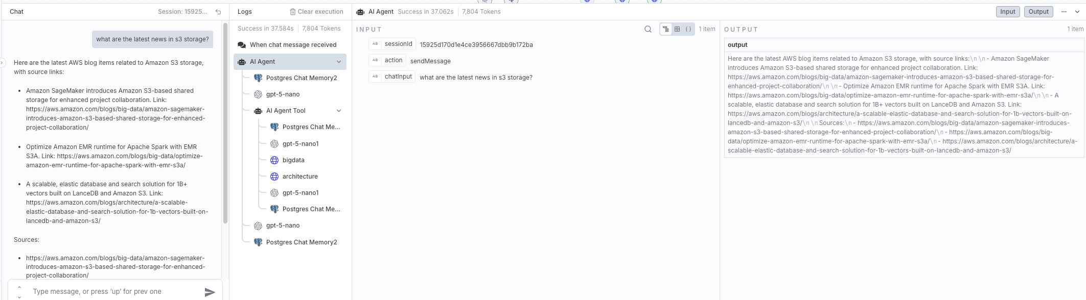Screen dimensions: 1086x300
Task: Click 'Optimize Amazon EMR runtime' chat bullet
Action: tap(115, 156)
